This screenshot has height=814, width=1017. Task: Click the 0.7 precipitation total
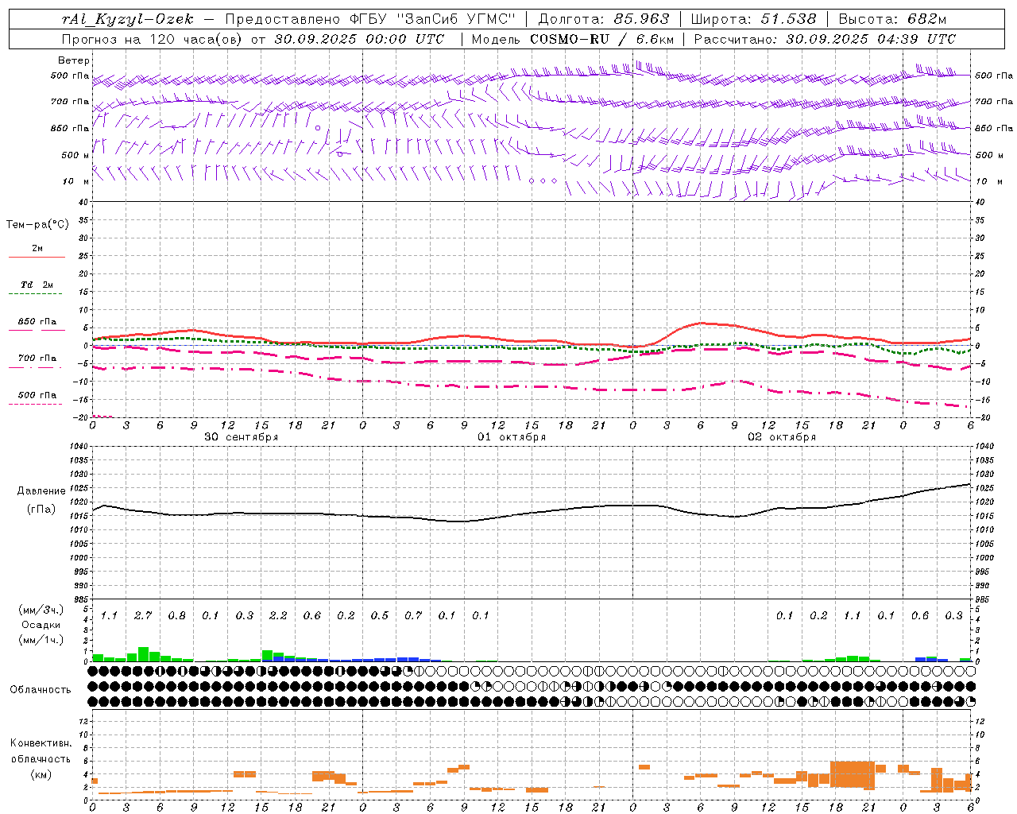pos(413,616)
